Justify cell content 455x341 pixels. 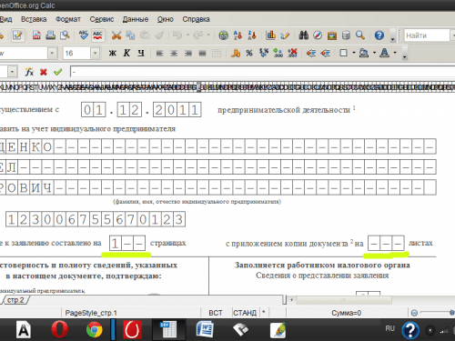point(202,54)
